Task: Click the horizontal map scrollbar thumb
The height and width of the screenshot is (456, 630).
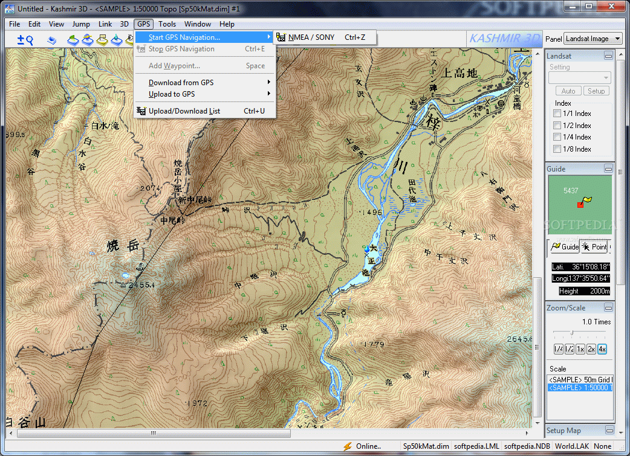Action: (154, 433)
